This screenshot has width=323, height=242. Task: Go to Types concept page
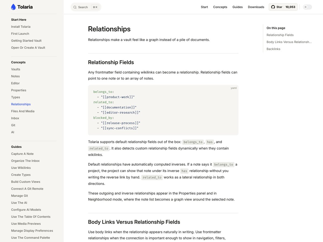point(16,97)
